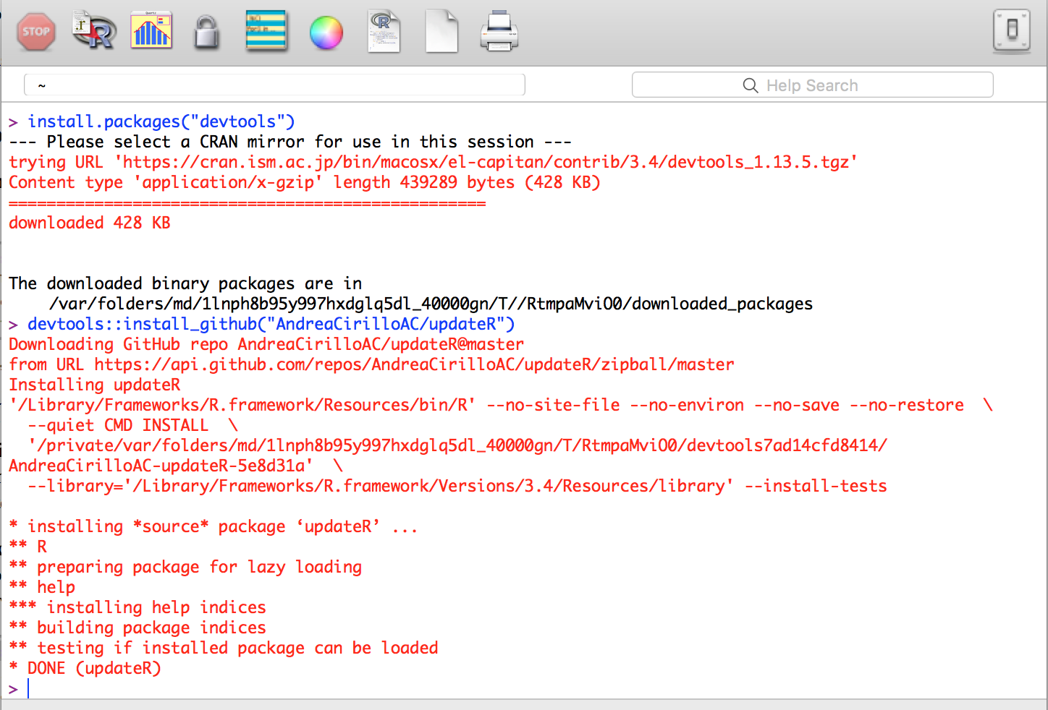The image size is (1048, 710).
Task: Open the color wheel settings
Action: pos(326,33)
